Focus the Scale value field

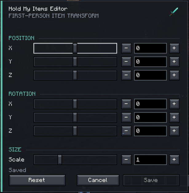click(150, 160)
